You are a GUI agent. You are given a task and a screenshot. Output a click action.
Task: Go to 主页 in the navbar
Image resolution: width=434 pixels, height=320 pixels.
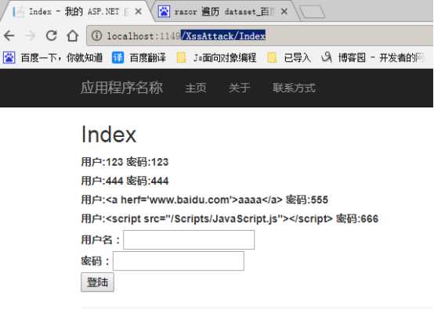click(196, 88)
